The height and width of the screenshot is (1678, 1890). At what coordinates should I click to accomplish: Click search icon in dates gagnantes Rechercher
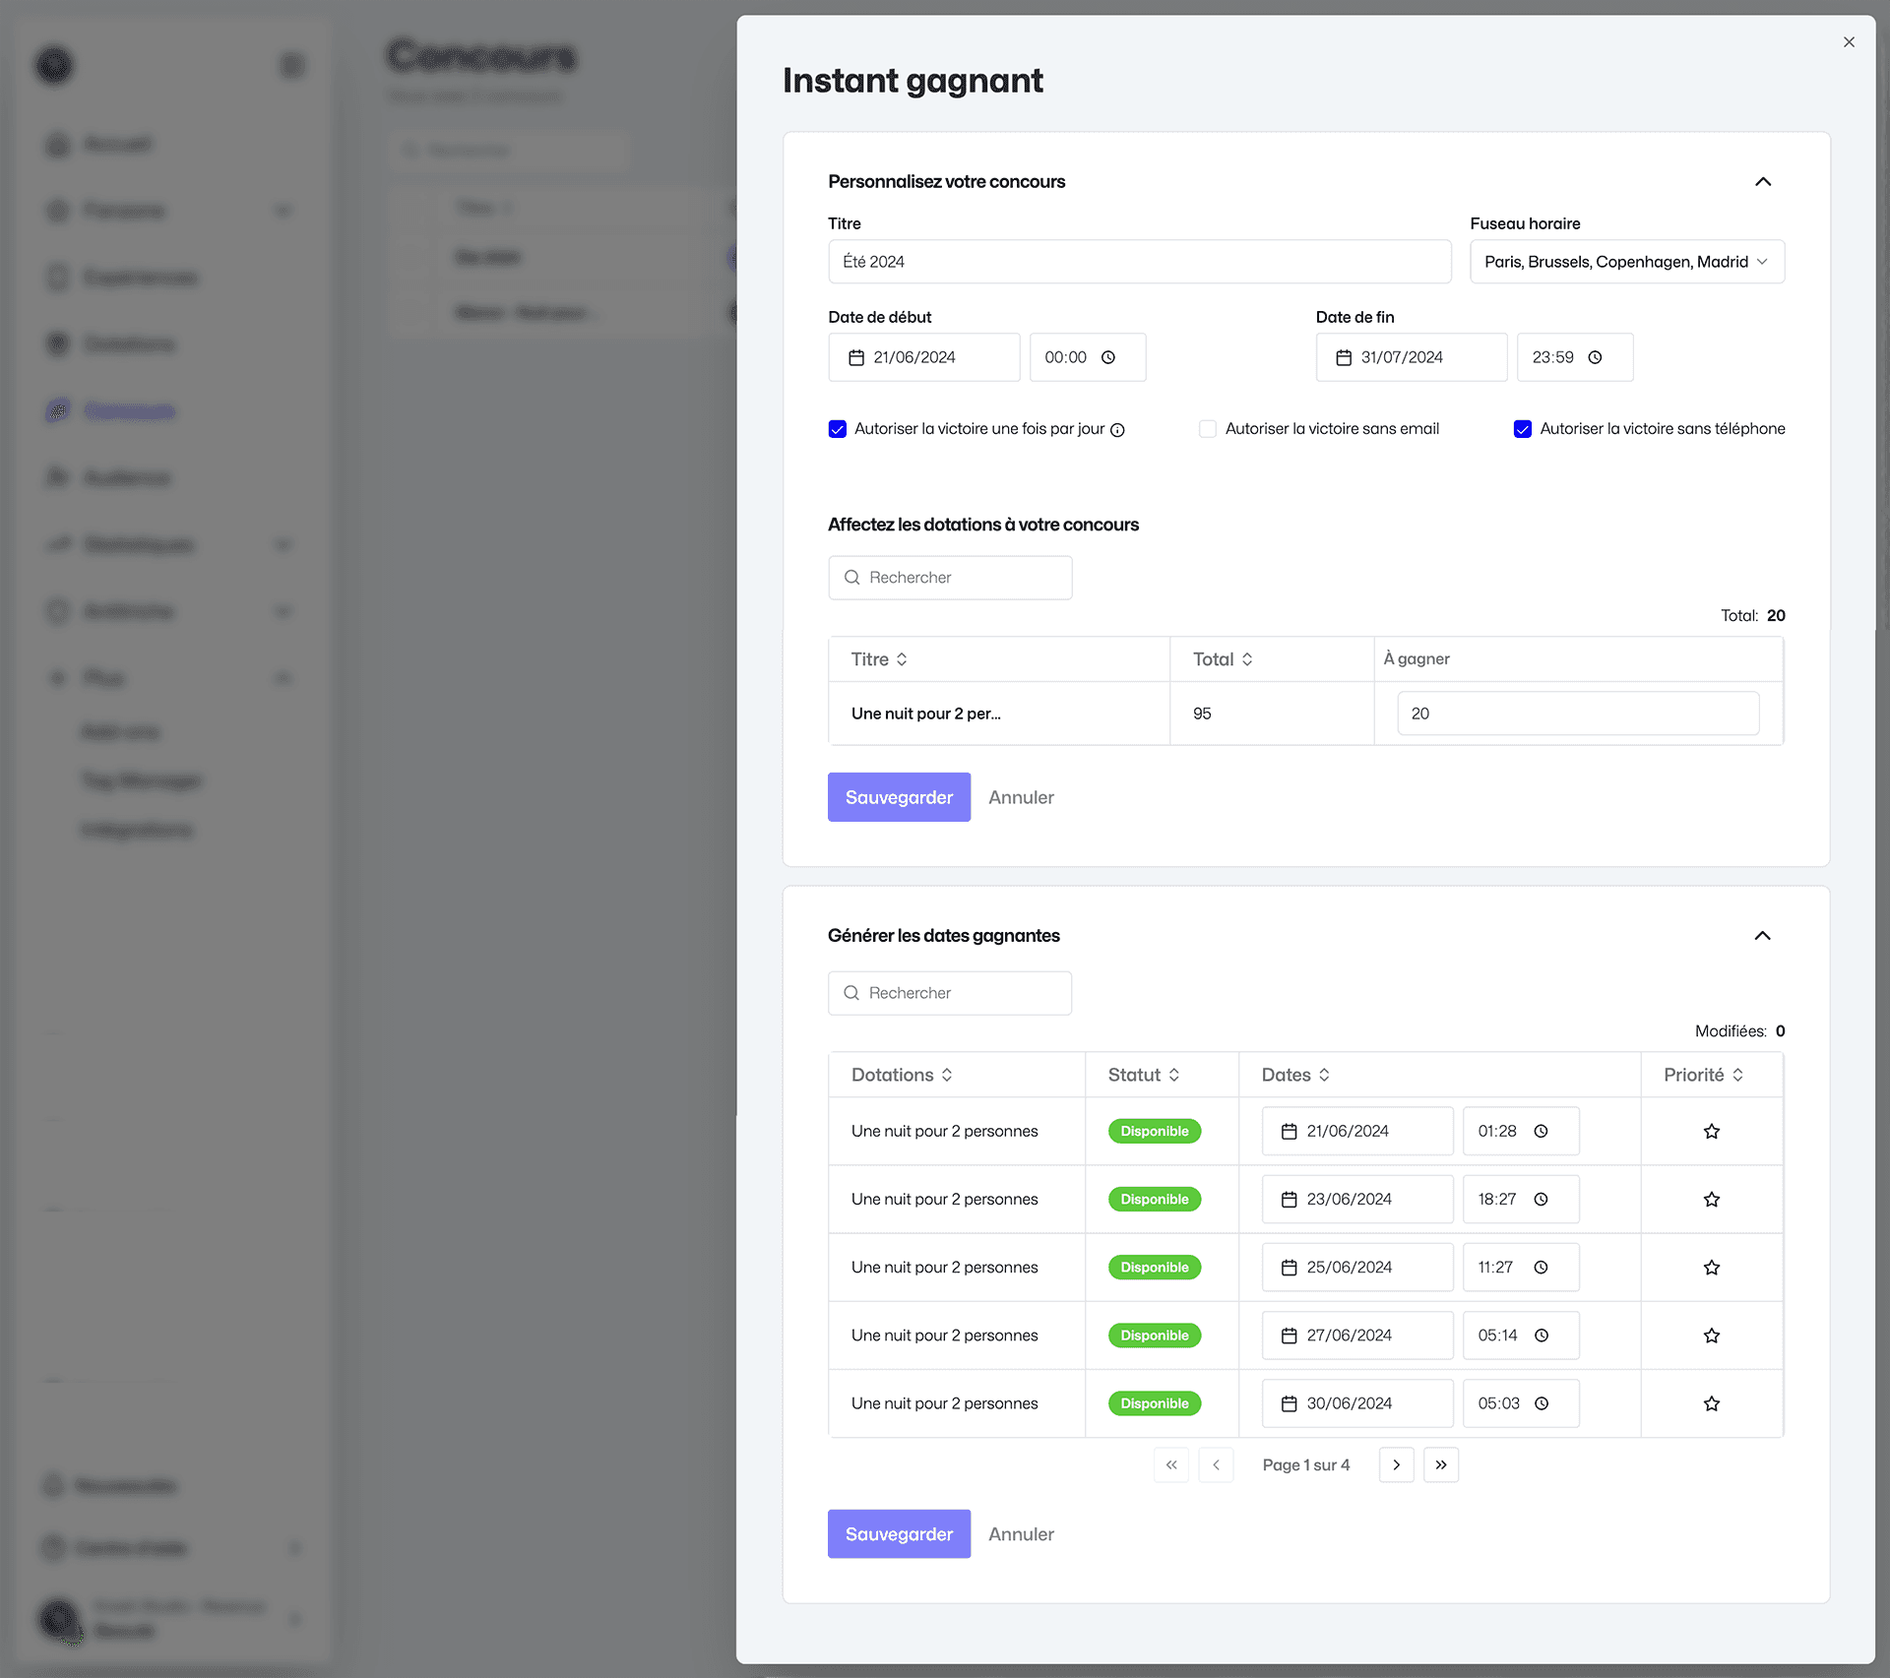(852, 993)
